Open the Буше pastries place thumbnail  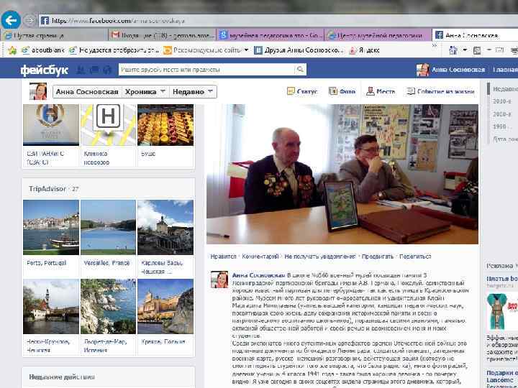[165, 125]
